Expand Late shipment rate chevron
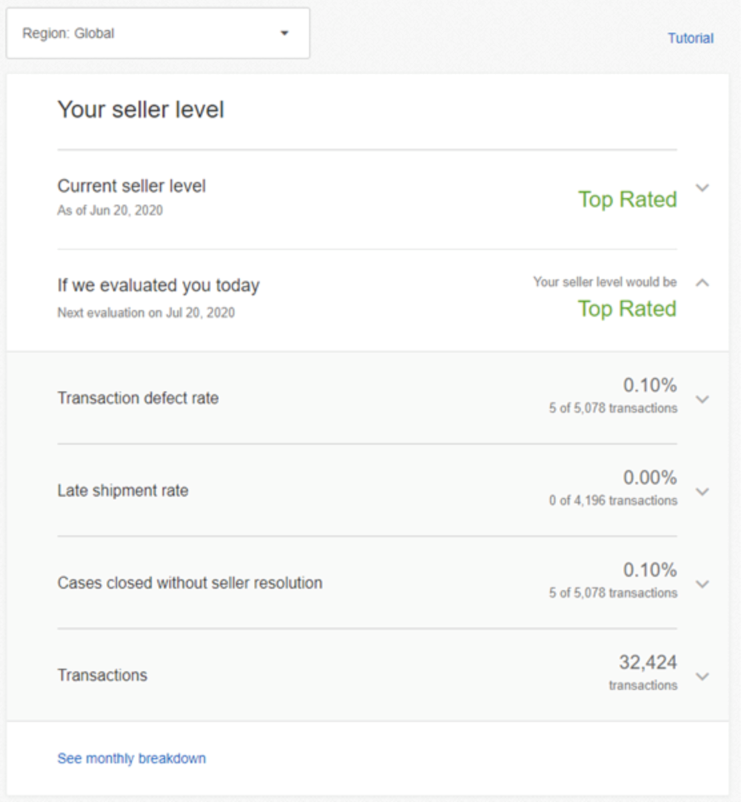The width and height of the screenshot is (742, 804). (702, 492)
